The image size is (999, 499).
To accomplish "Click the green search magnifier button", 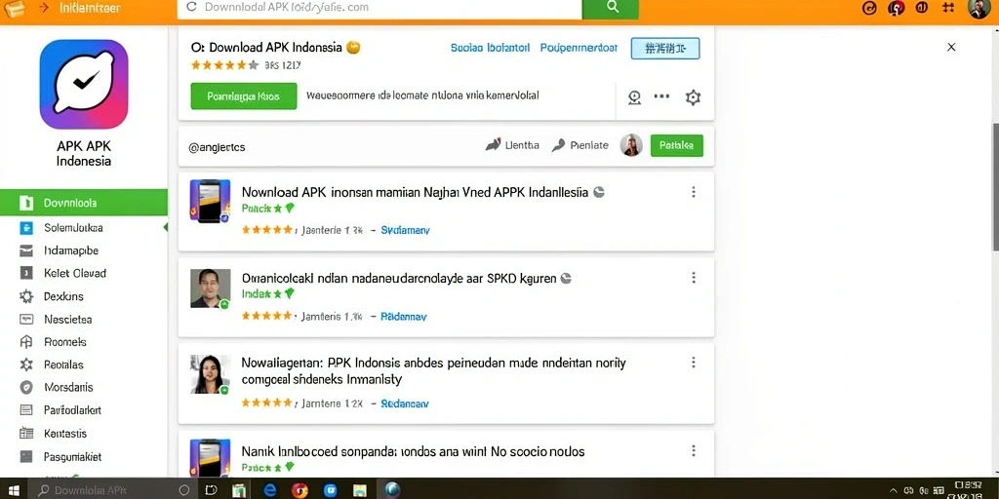I will coord(611,8).
